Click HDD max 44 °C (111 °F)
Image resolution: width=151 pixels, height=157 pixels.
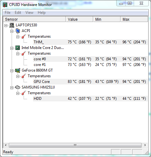pos(134,99)
